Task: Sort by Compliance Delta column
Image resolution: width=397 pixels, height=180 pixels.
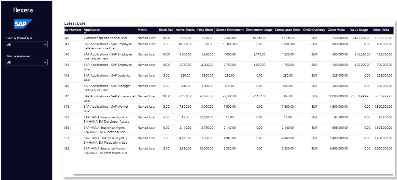Action: point(288,30)
